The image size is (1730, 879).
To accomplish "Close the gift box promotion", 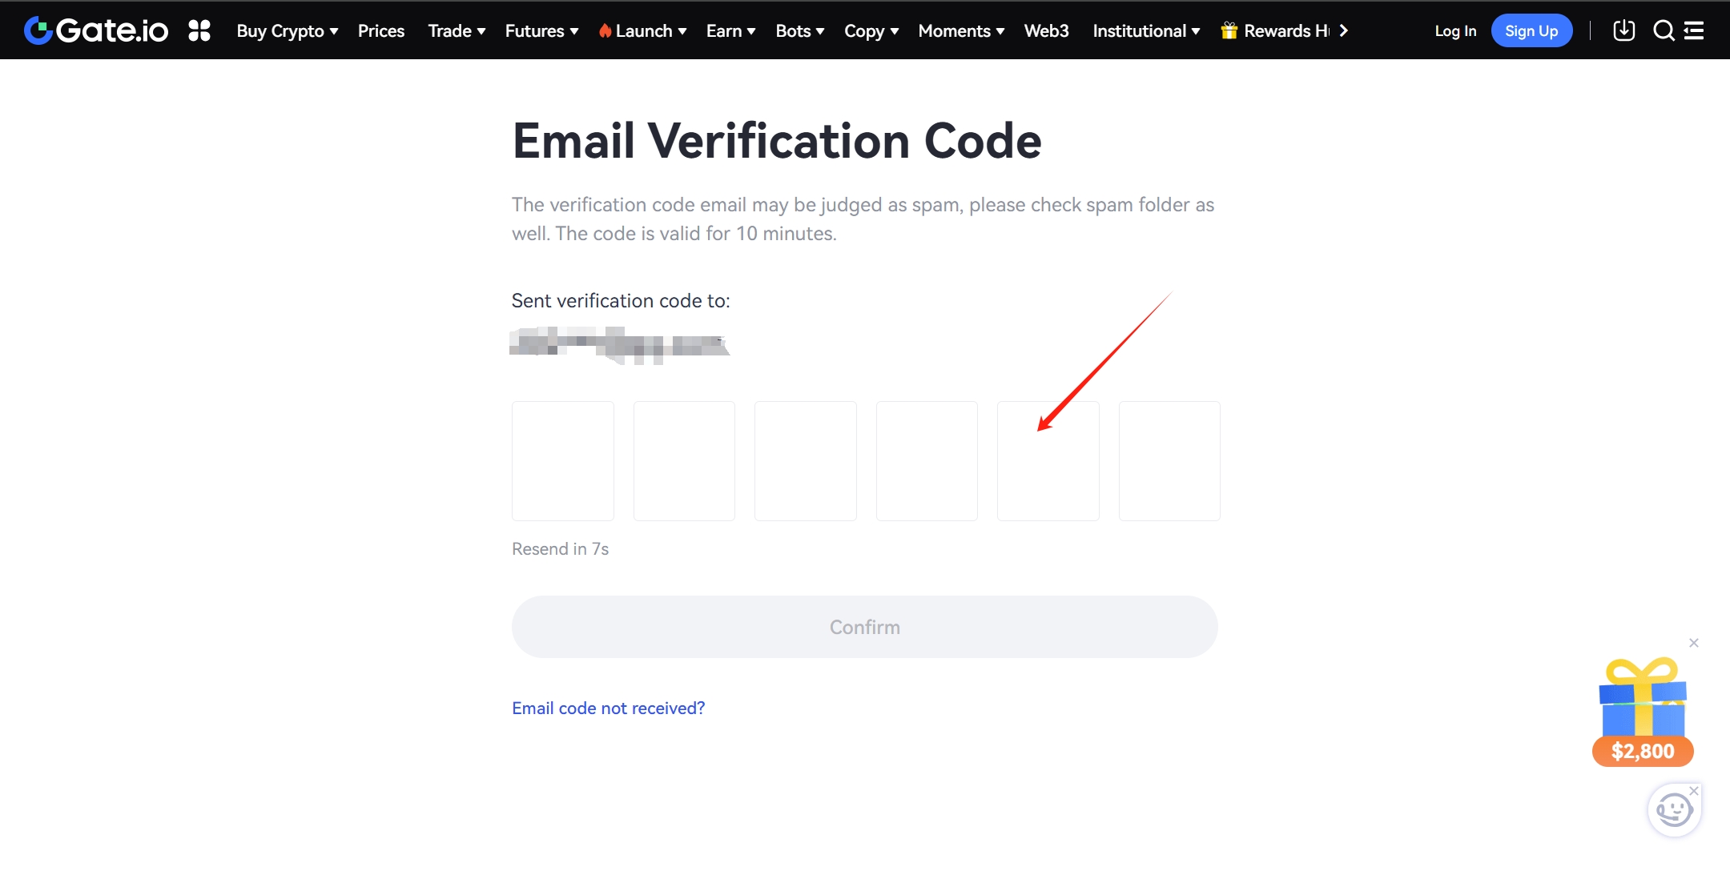I will pos(1694,643).
